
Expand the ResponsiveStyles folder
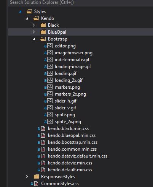point(27,177)
